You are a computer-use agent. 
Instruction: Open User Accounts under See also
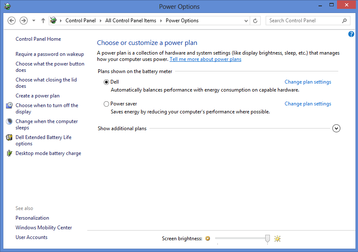pos(31,237)
